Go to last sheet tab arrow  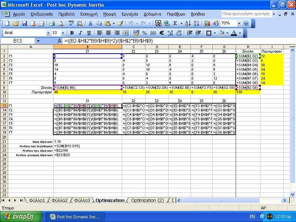point(21,201)
